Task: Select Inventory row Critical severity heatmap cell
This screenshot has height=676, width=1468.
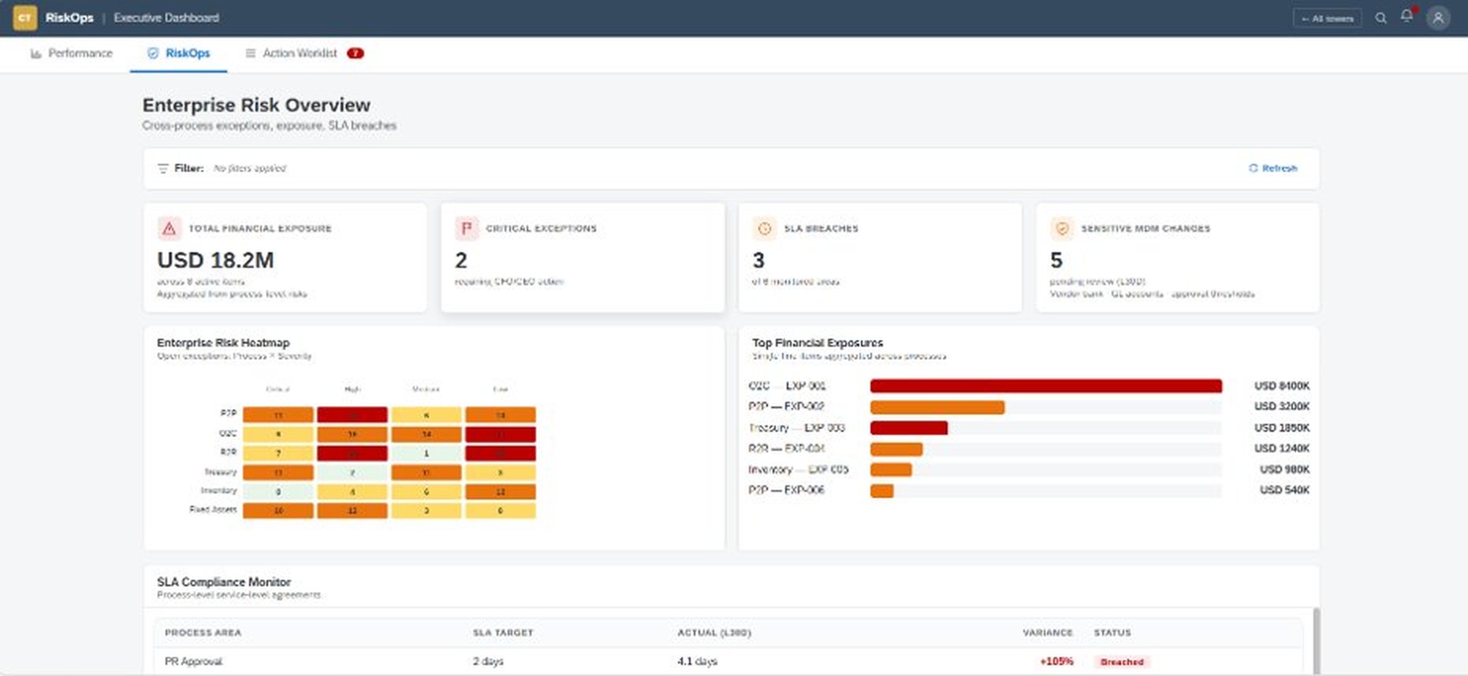Action: pyautogui.click(x=278, y=492)
